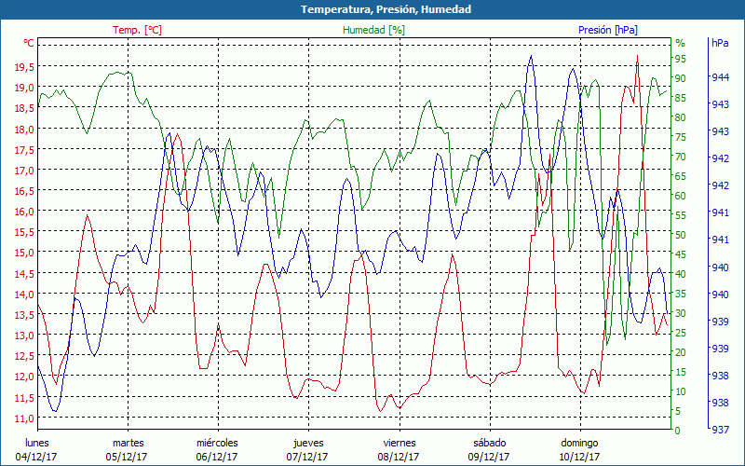Viewport: 745px width, 466px height.
Task: Click the ºC unit label on left axis
Action: click(28, 43)
